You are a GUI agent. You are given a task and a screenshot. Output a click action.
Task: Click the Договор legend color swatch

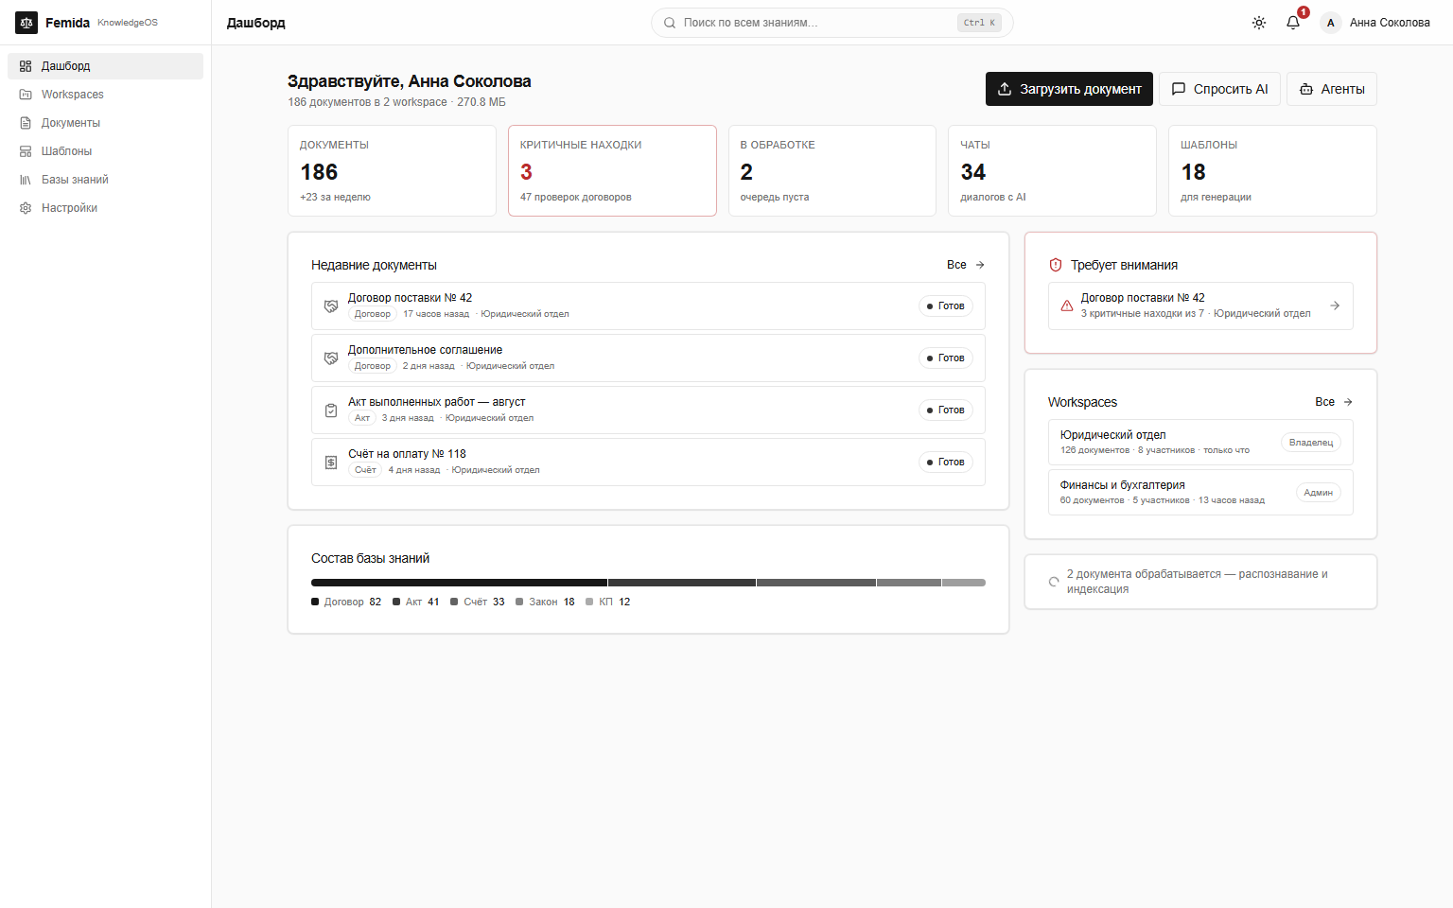[315, 602]
